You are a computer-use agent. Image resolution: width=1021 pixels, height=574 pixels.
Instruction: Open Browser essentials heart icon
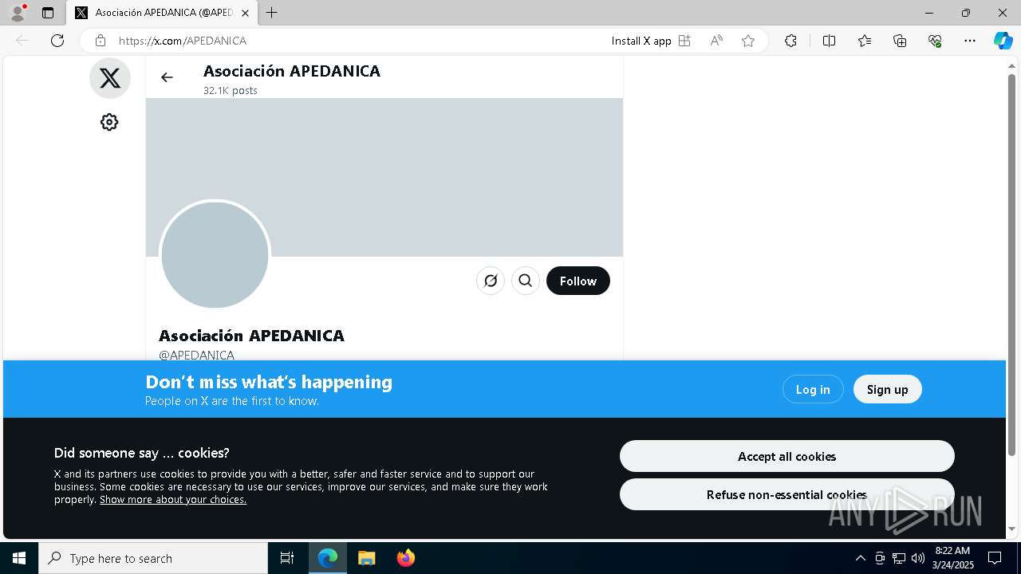[935, 41]
